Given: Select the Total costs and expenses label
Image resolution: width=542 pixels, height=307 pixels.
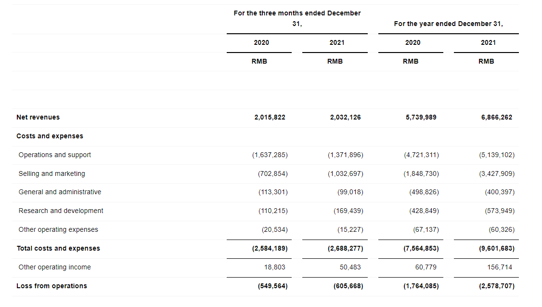Looking at the screenshot, I should [58, 248].
